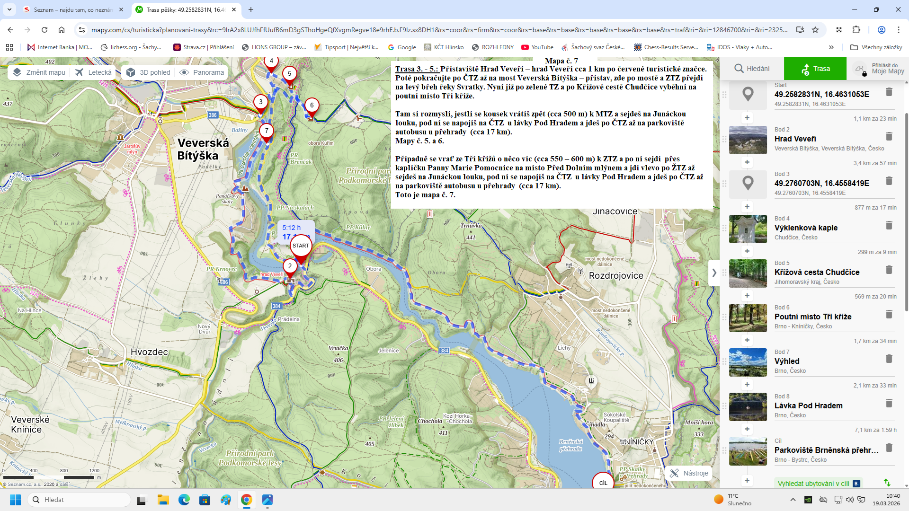Image resolution: width=909 pixels, height=511 pixels.
Task: Delete the Poutní místo Tři kříže waypoint
Action: [x=889, y=314]
